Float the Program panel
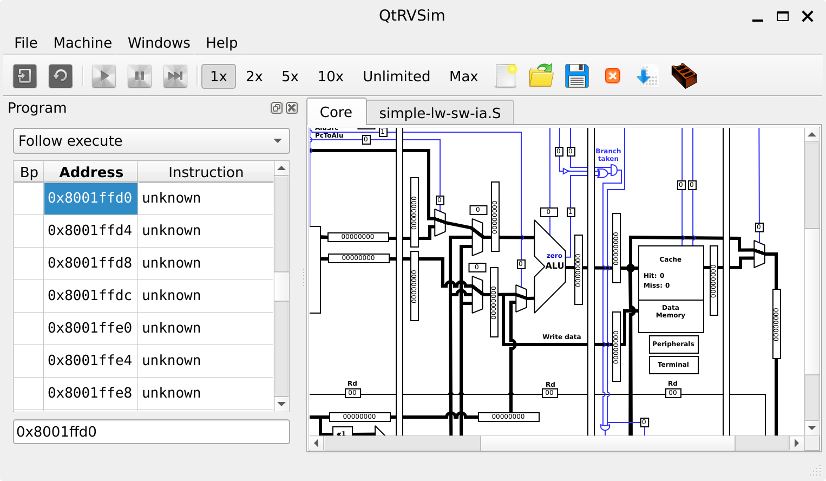The width and height of the screenshot is (826, 481). tap(277, 108)
